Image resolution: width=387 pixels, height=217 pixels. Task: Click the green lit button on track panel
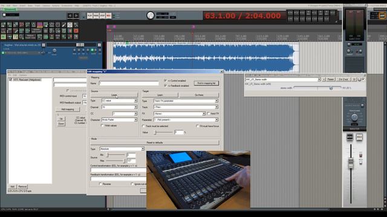coord(93,50)
